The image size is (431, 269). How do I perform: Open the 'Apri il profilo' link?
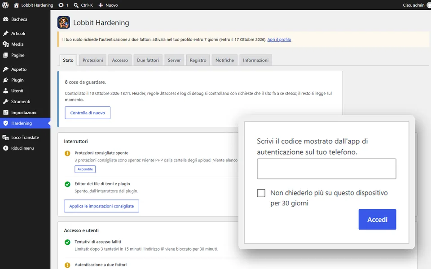tap(279, 39)
